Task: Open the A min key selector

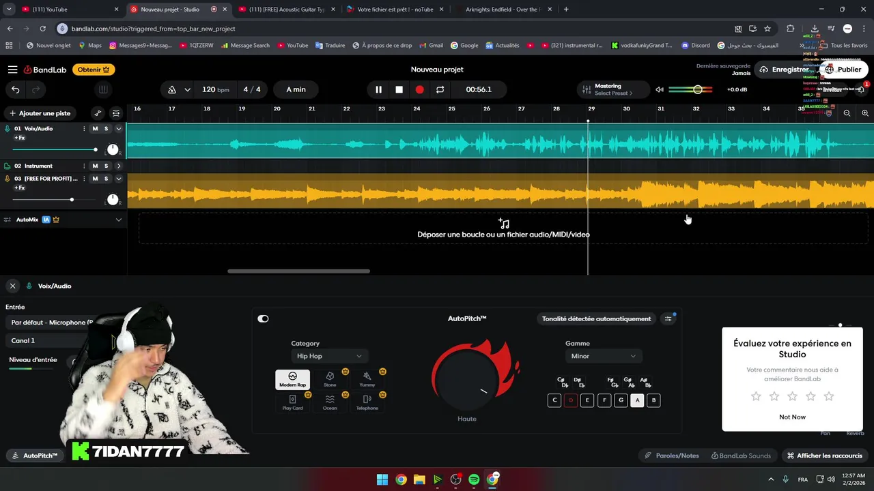Action: [296, 89]
